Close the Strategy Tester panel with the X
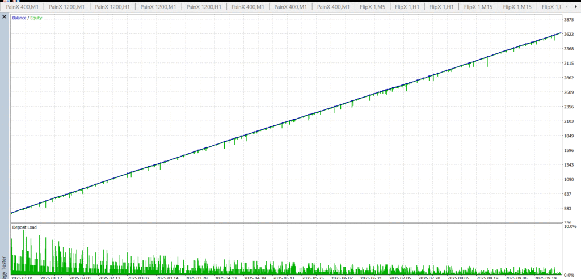 pyautogui.click(x=5, y=17)
